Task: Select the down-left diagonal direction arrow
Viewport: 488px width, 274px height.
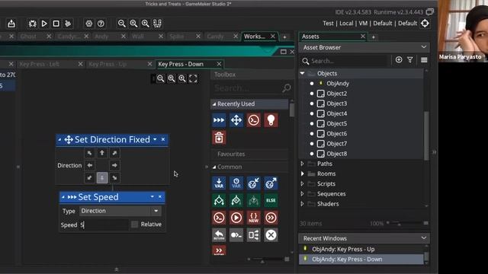Action: click(x=90, y=177)
